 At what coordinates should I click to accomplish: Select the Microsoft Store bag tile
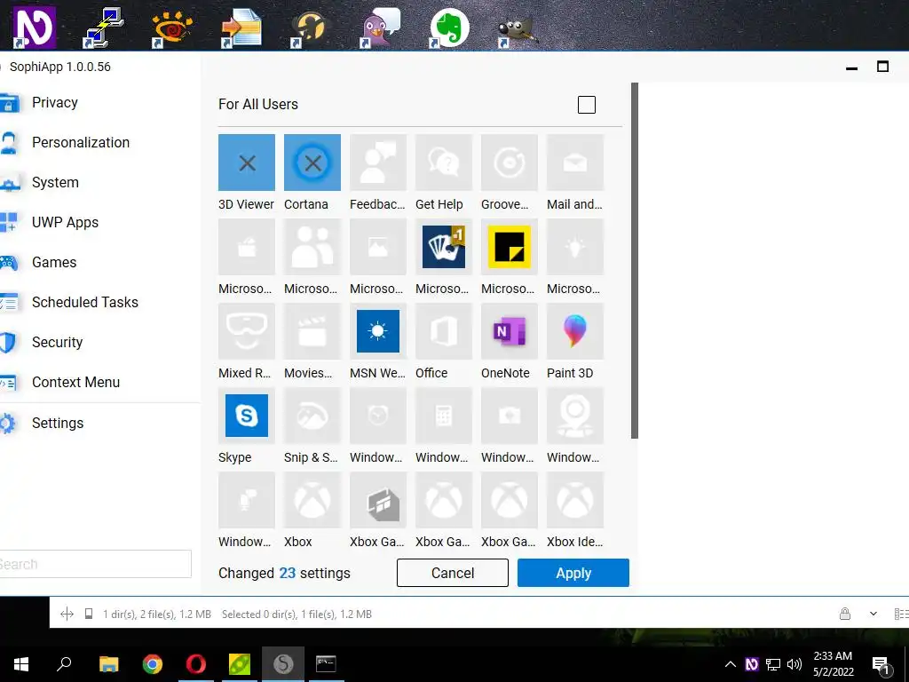tap(247, 247)
